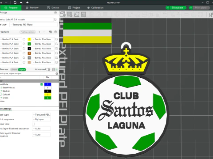Open Filament section settings gear
This screenshot has width=213, height=159.
pos(55,32)
